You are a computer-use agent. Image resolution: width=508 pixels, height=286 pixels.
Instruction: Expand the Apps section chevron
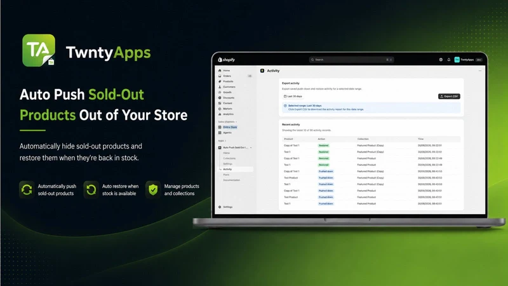pos(225,140)
